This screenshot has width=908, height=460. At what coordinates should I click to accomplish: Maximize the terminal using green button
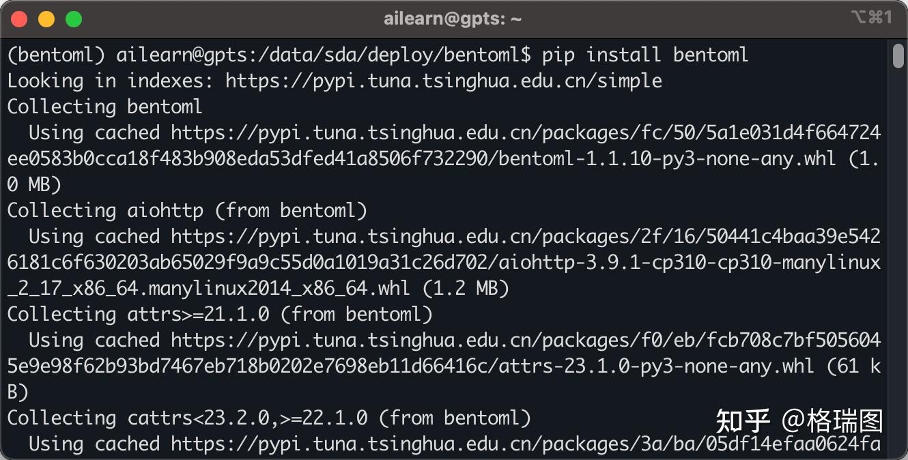tap(74, 19)
